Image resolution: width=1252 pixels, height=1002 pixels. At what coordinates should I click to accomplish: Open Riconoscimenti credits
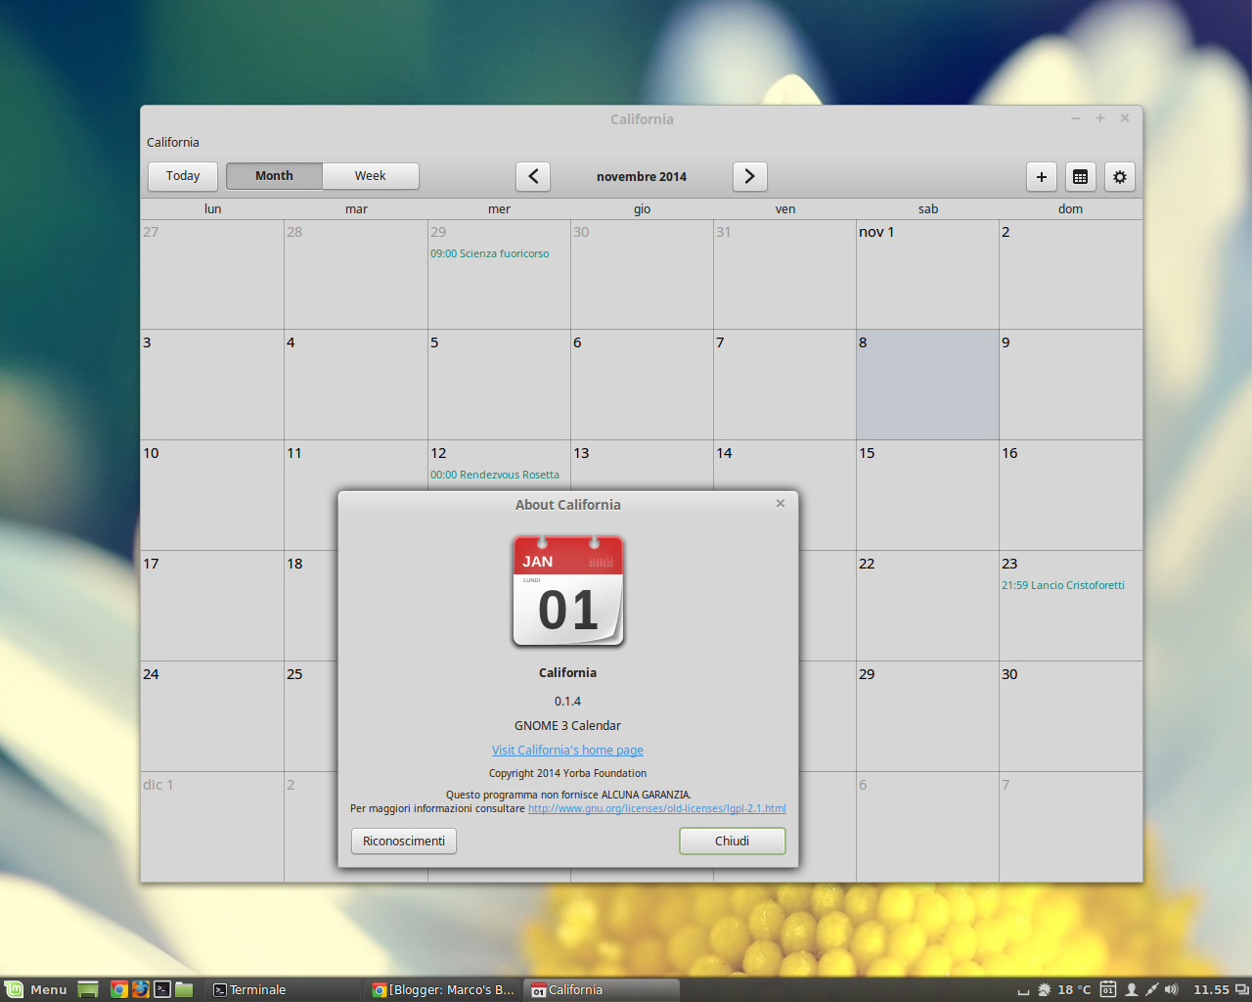(404, 842)
